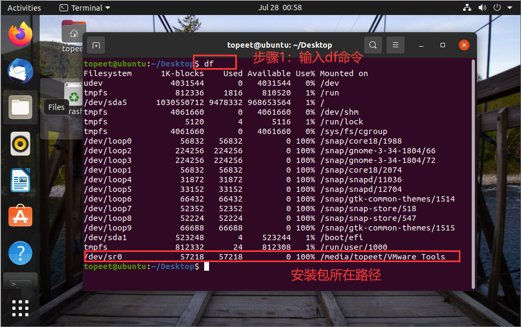Screen dimensions: 521x327
Task: Click the /snap/core18/1988 path
Action: click(x=361, y=141)
